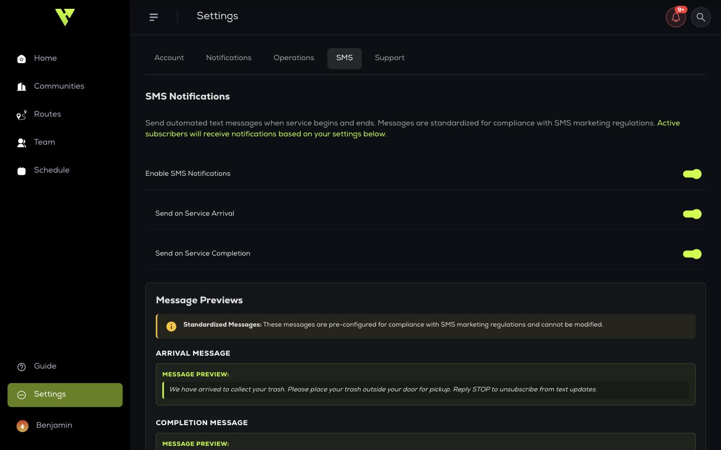721x450 pixels.
Task: Disable the Enable SMS Notifications switch
Action: point(692,174)
